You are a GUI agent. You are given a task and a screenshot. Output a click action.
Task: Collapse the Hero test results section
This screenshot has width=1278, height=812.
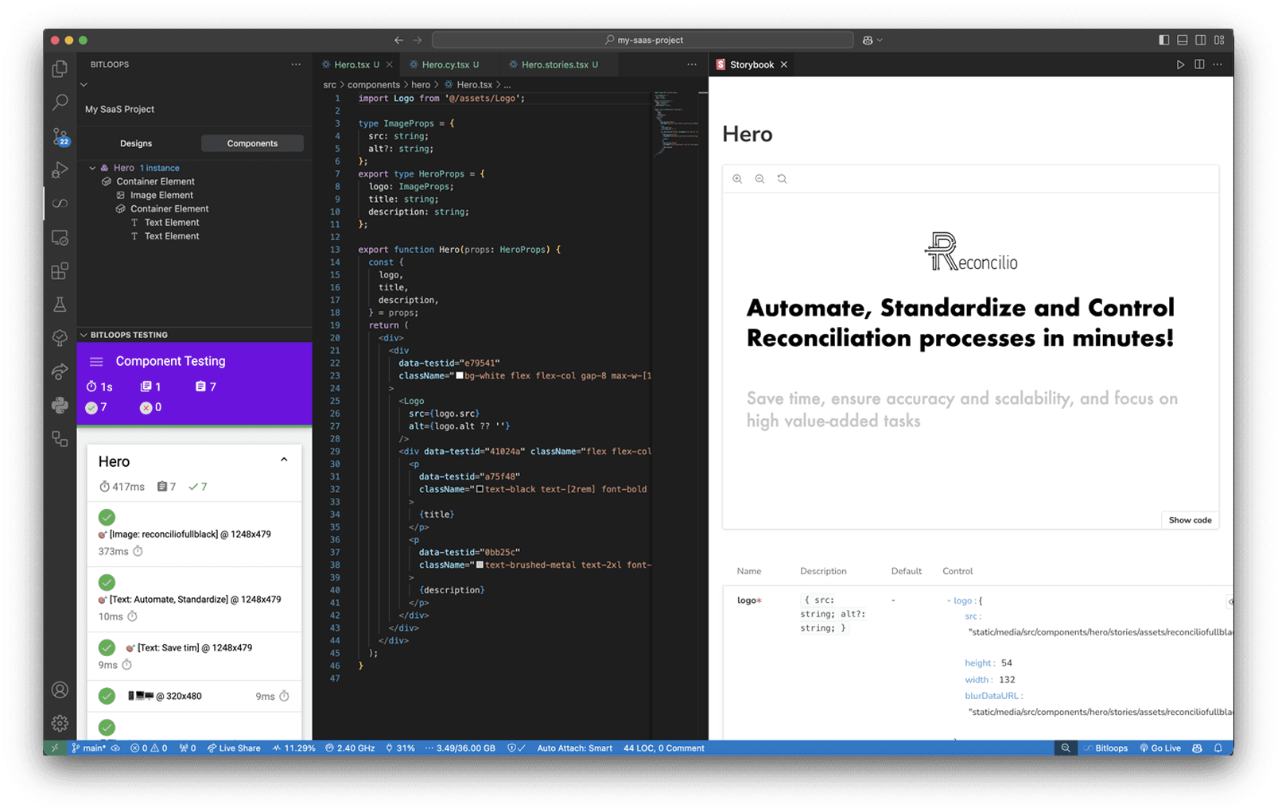tap(284, 460)
